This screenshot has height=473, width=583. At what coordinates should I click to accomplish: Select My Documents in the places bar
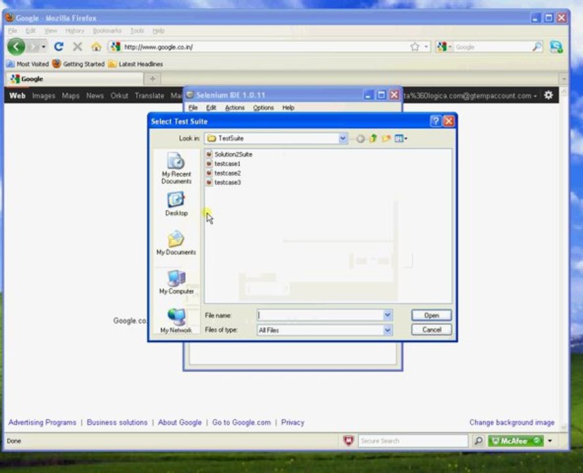click(x=176, y=243)
